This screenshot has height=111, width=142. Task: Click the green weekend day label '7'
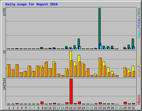point(34,108)
